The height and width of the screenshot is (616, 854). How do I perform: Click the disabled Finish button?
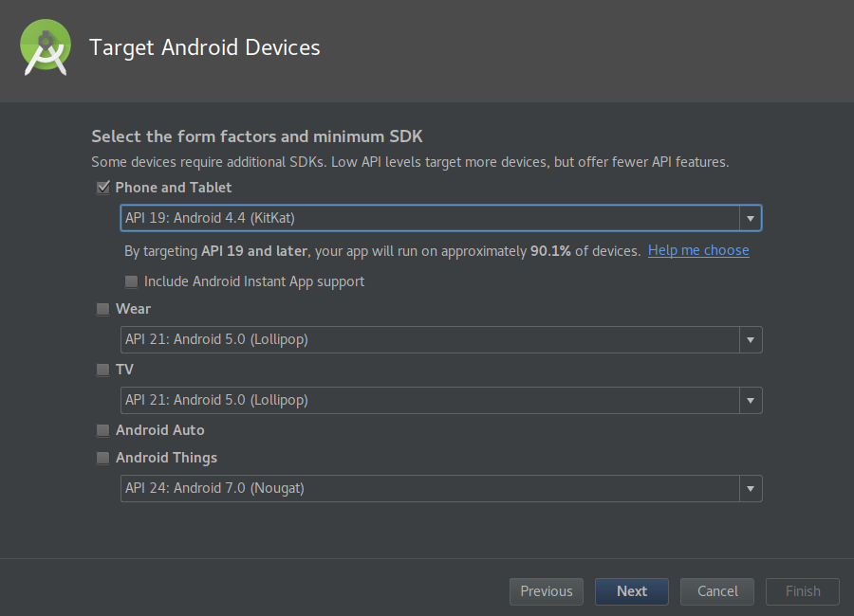(803, 591)
